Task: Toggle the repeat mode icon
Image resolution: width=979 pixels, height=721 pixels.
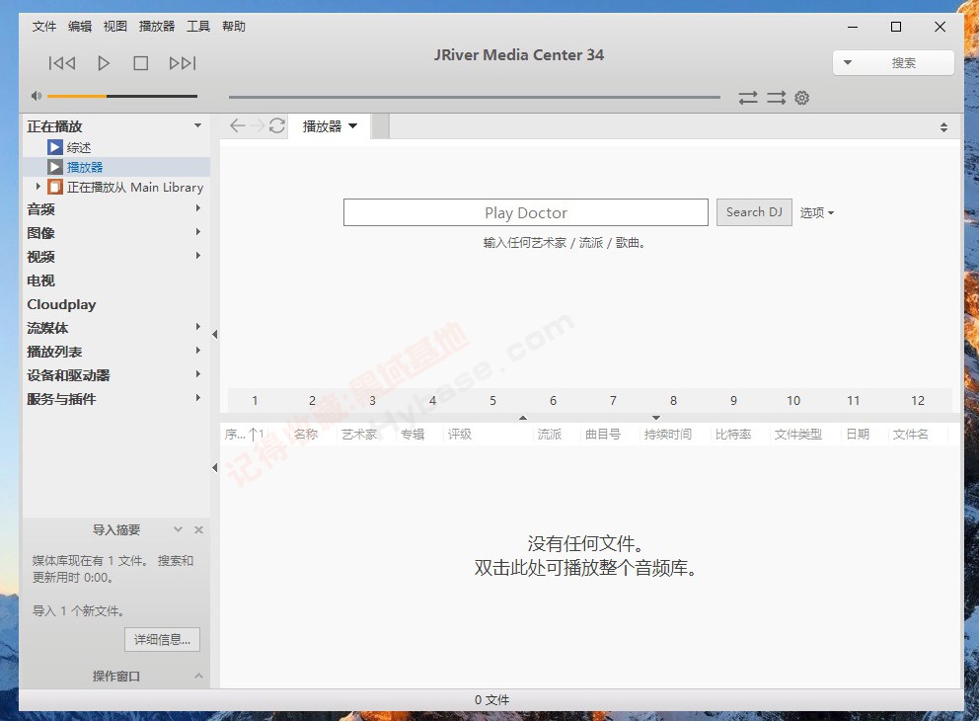Action: (748, 98)
